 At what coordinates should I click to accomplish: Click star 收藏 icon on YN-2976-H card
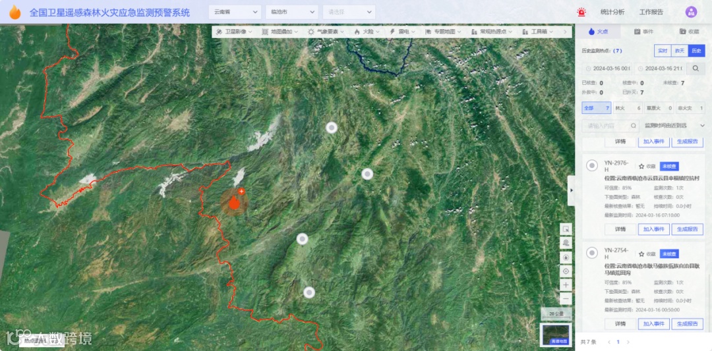[x=641, y=167]
